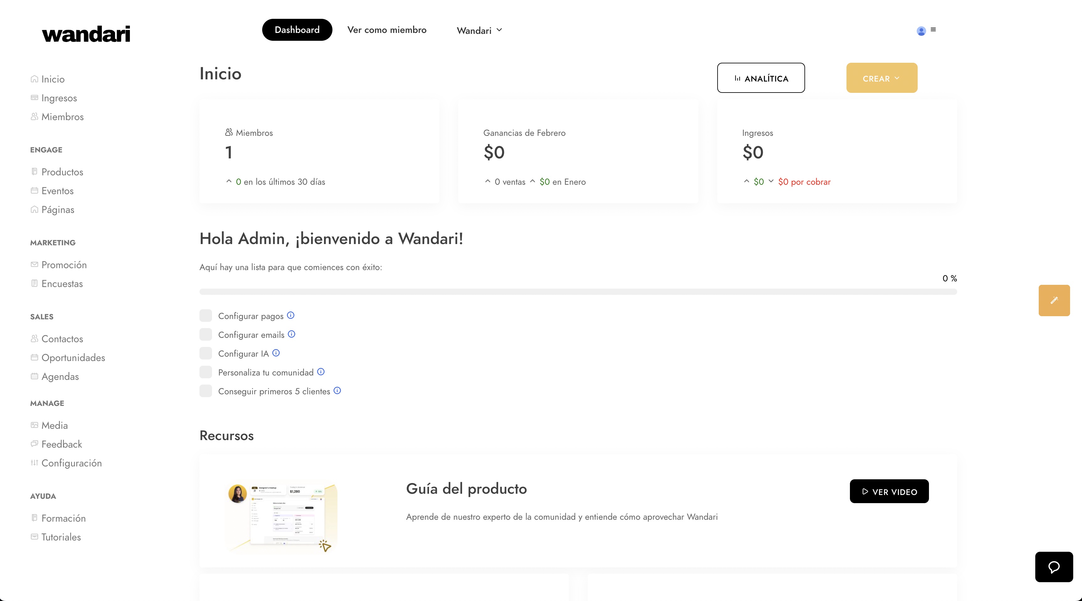Screen dimensions: 1082x601
Task: Check the Configurar pagos checkbox
Action: pyautogui.click(x=206, y=316)
